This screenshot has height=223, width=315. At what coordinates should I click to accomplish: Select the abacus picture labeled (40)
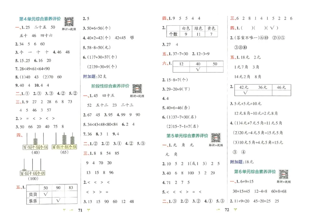tap(35, 141)
